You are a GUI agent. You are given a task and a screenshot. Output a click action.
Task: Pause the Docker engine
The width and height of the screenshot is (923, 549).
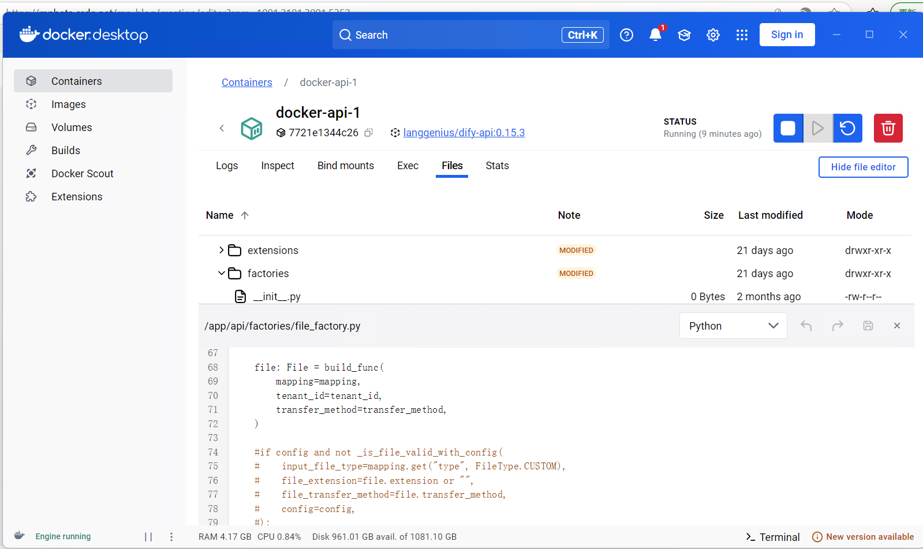click(148, 537)
